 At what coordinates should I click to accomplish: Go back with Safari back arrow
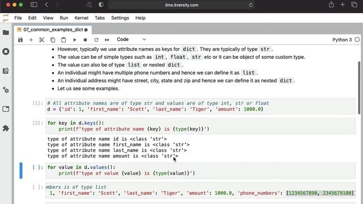47,5
